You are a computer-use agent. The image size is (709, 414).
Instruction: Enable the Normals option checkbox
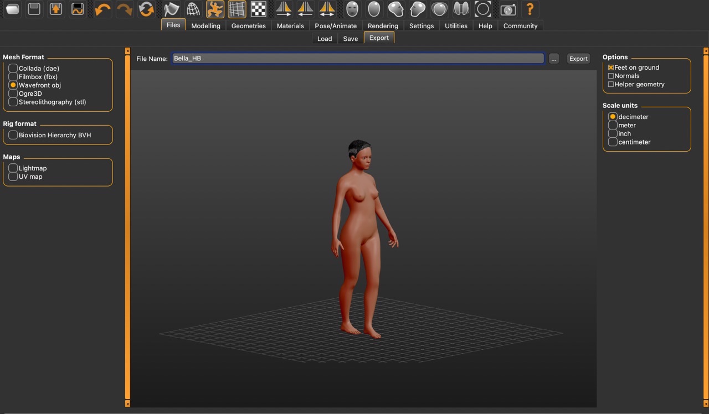pos(611,76)
